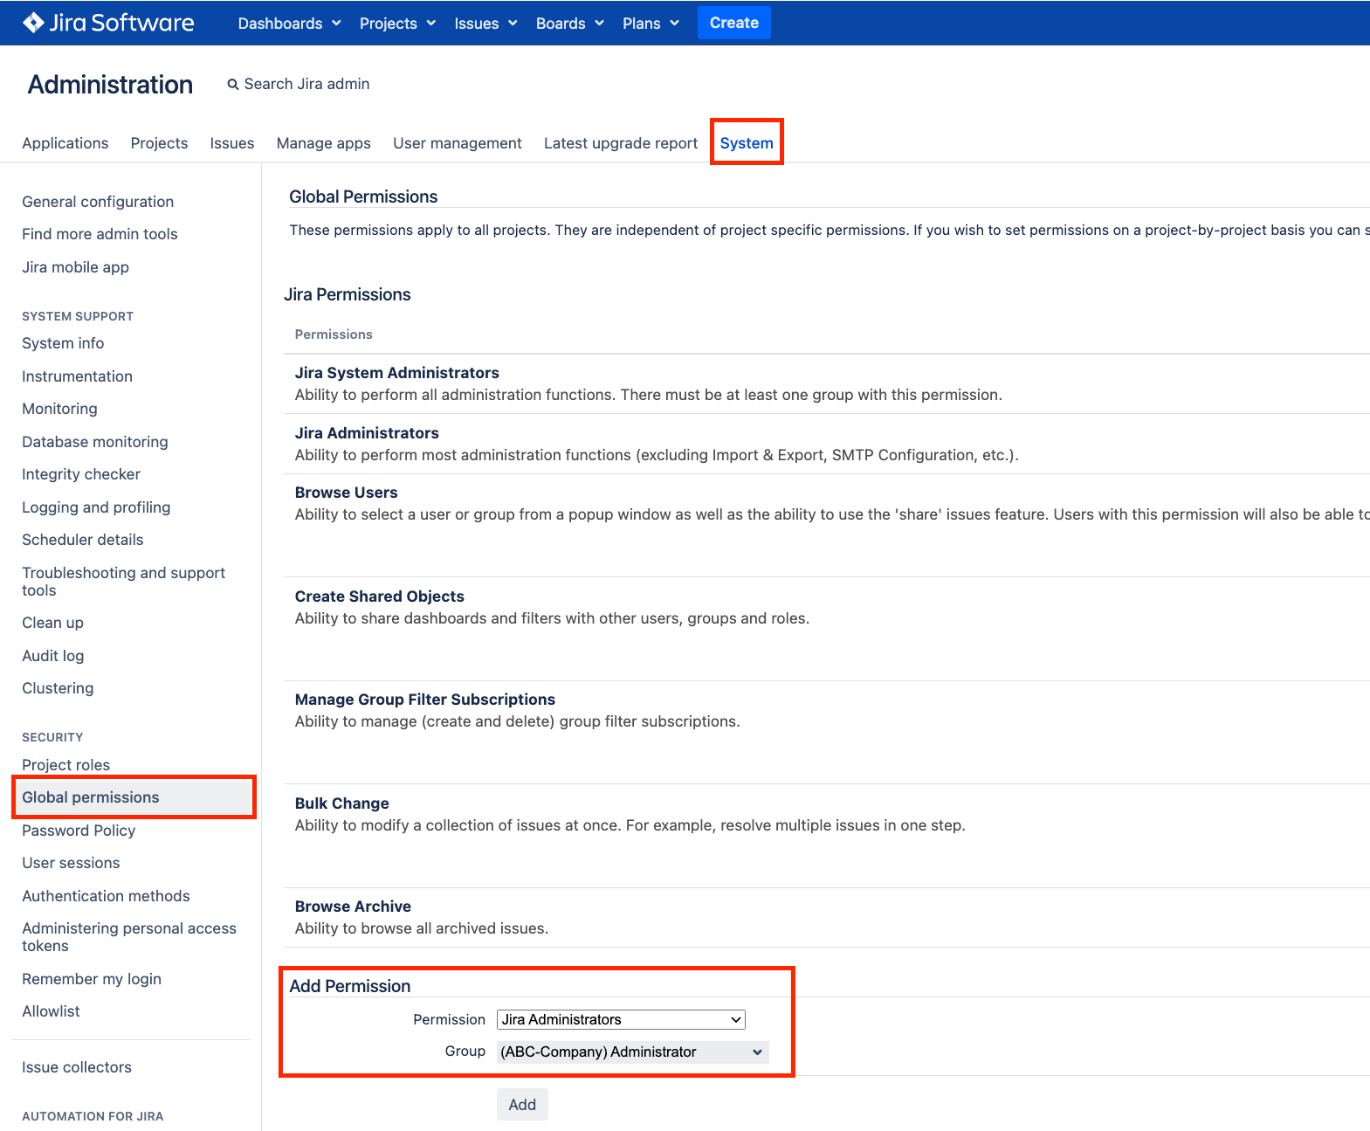Click the Bulk Change permission title

coord(342,803)
